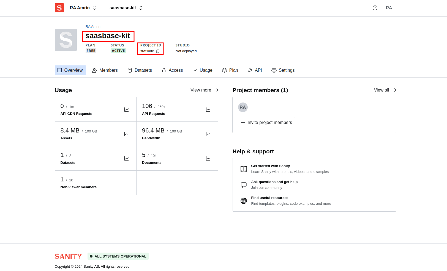
Task: Click the Invite project members button
Action: coord(266,122)
